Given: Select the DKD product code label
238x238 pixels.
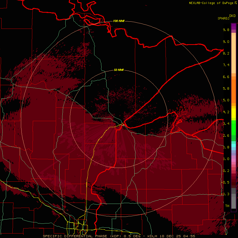Looking at the screenshot, I should 232,16.
